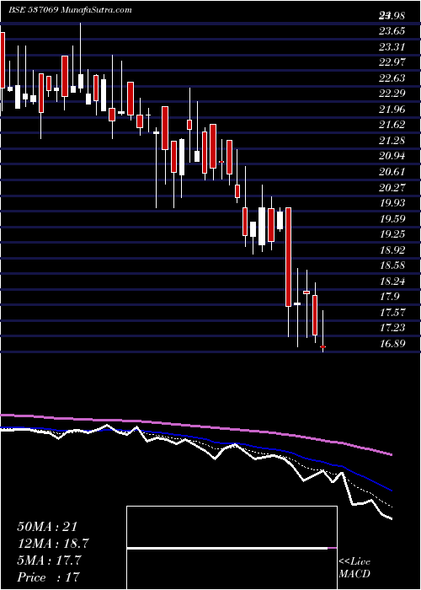Click the first tall red candle at chart start
Image resolution: width=421 pixels, height=590 pixels.
(x=3, y=60)
